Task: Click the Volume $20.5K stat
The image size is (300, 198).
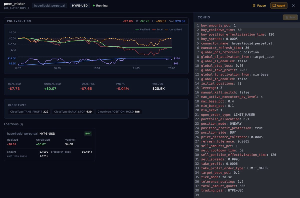Action: click(158, 86)
